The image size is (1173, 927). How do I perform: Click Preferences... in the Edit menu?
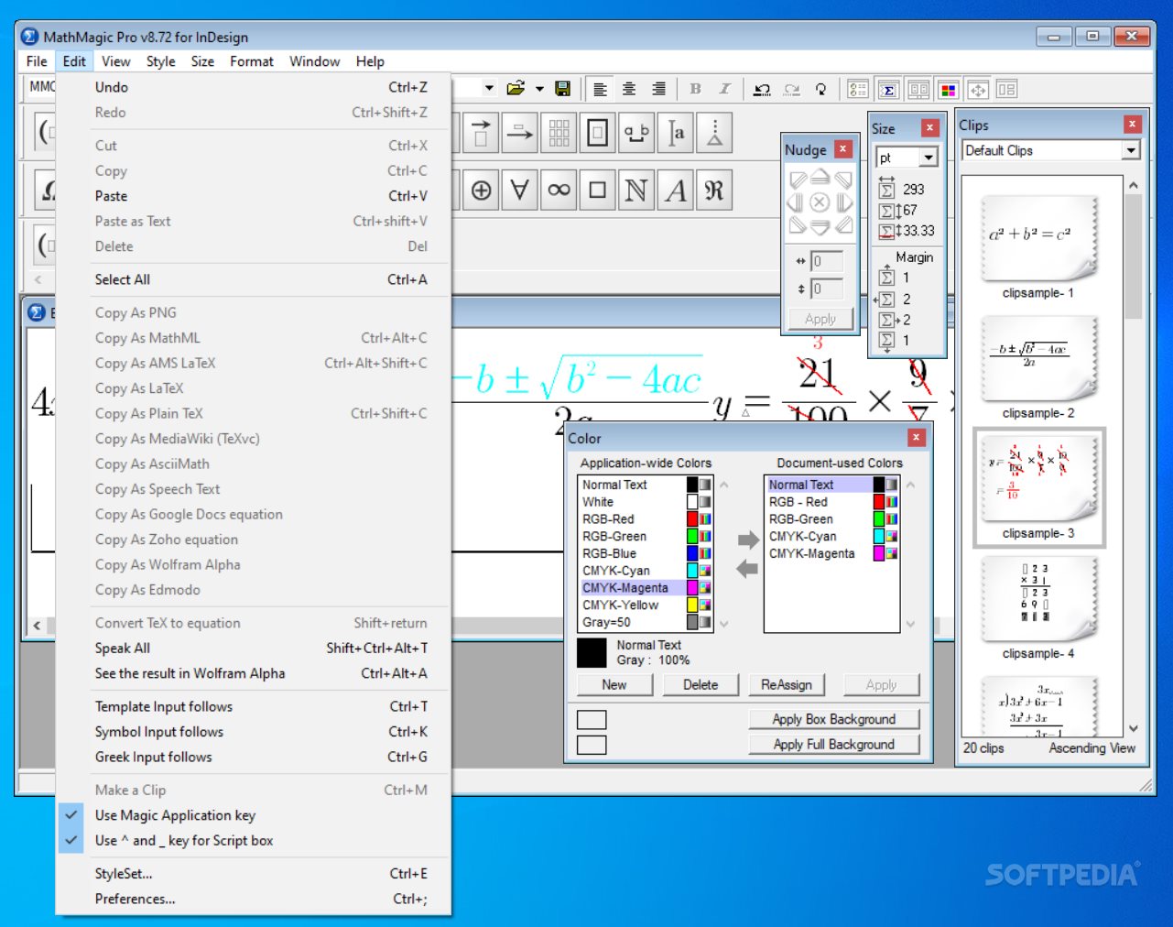tap(254, 900)
